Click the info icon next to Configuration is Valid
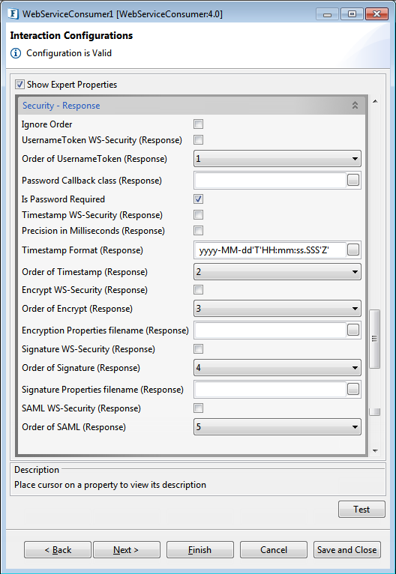Image resolution: width=396 pixels, height=574 pixels. 16,53
